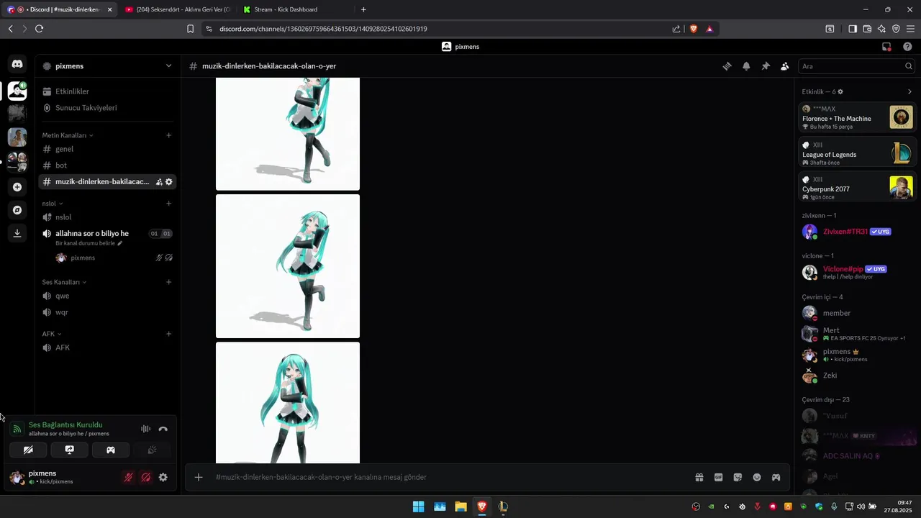The height and width of the screenshot is (518, 921).
Task: Open Sunucu Takviyeleri item
Action: click(106, 108)
